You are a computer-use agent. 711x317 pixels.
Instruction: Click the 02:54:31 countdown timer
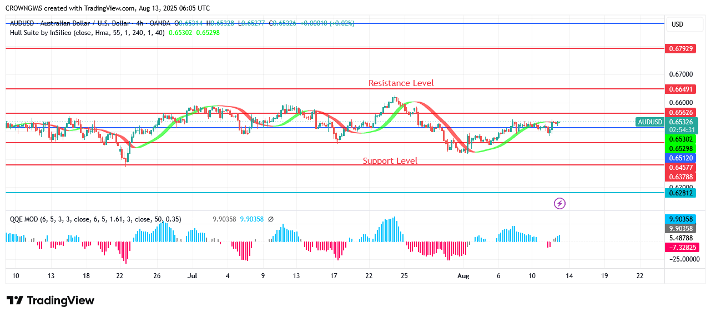680,130
